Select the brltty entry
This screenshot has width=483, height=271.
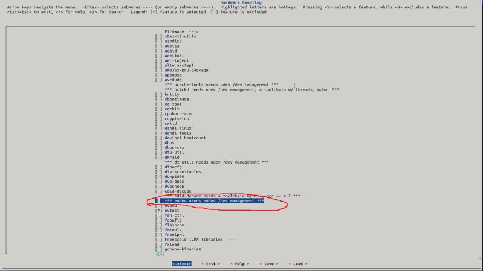(x=172, y=94)
